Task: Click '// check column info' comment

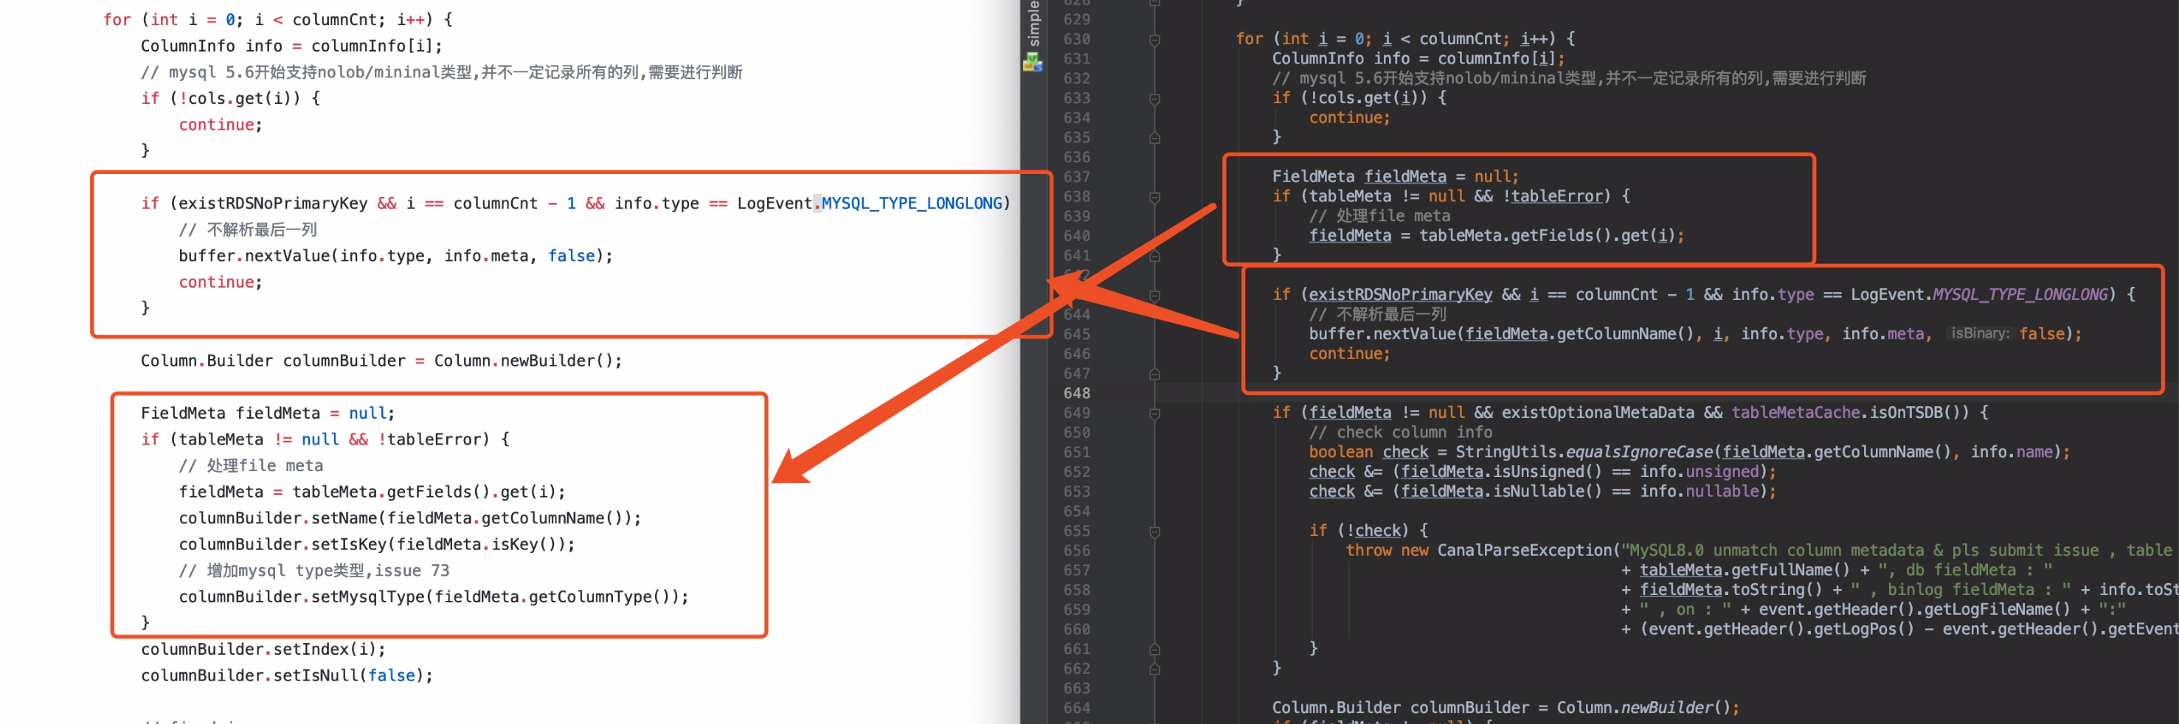Action: pos(1401,432)
